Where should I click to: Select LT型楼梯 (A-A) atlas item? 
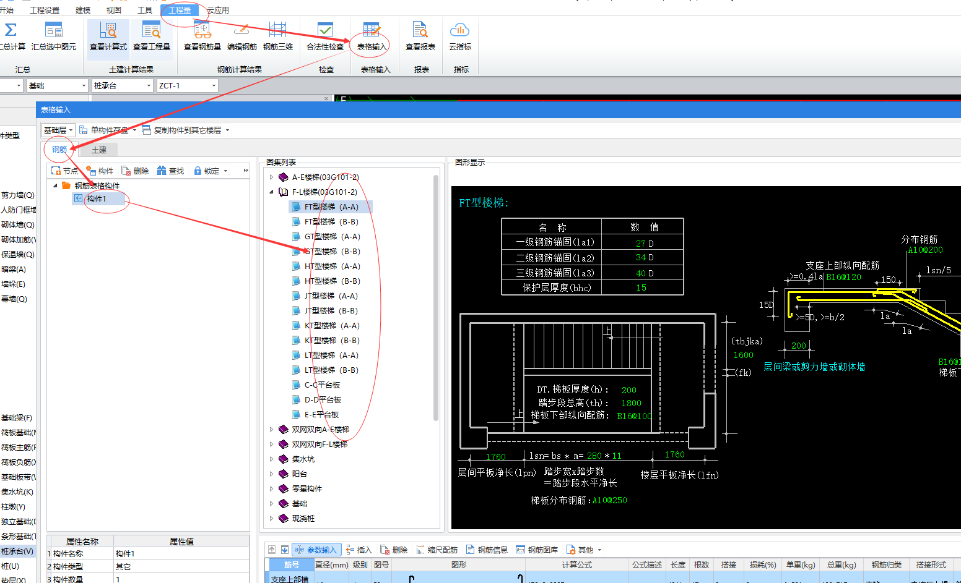tap(331, 355)
